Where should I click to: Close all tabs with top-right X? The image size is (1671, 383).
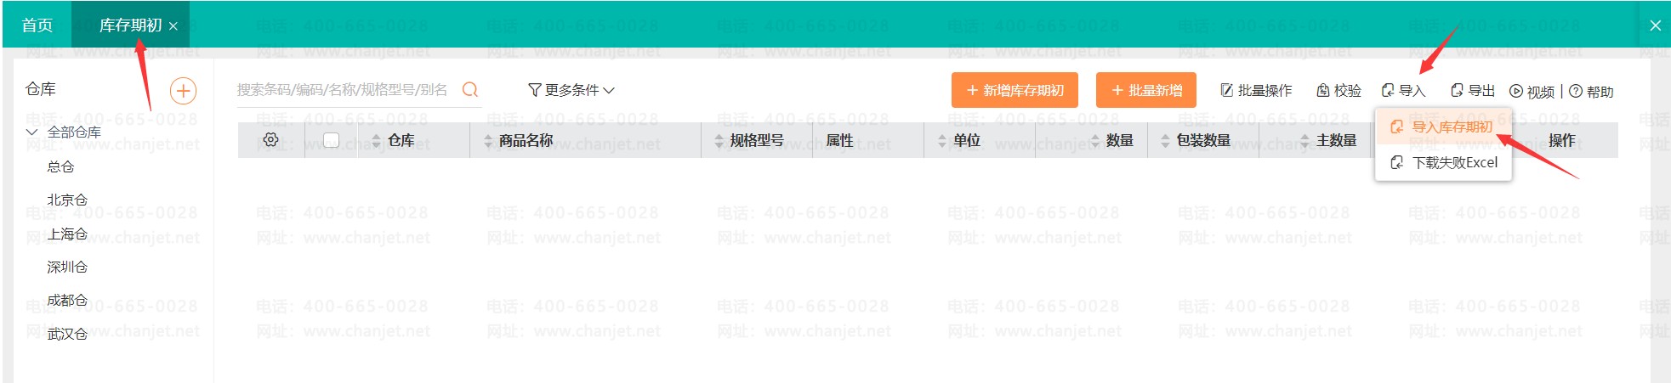coord(1655,25)
